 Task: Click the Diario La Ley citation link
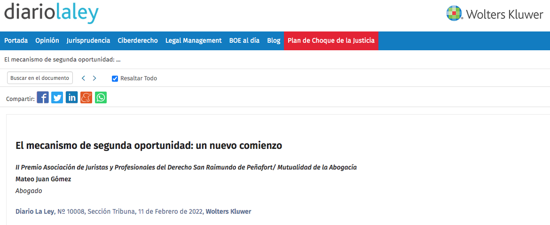tap(35, 212)
